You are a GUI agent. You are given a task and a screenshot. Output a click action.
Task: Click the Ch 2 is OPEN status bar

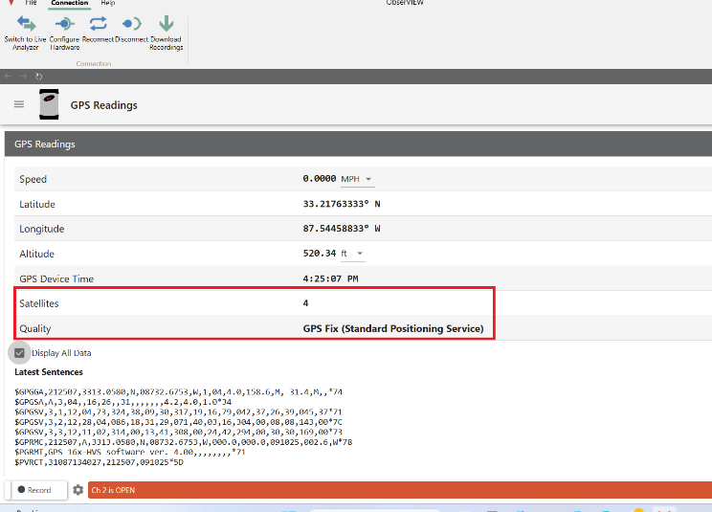pyautogui.click(x=399, y=490)
